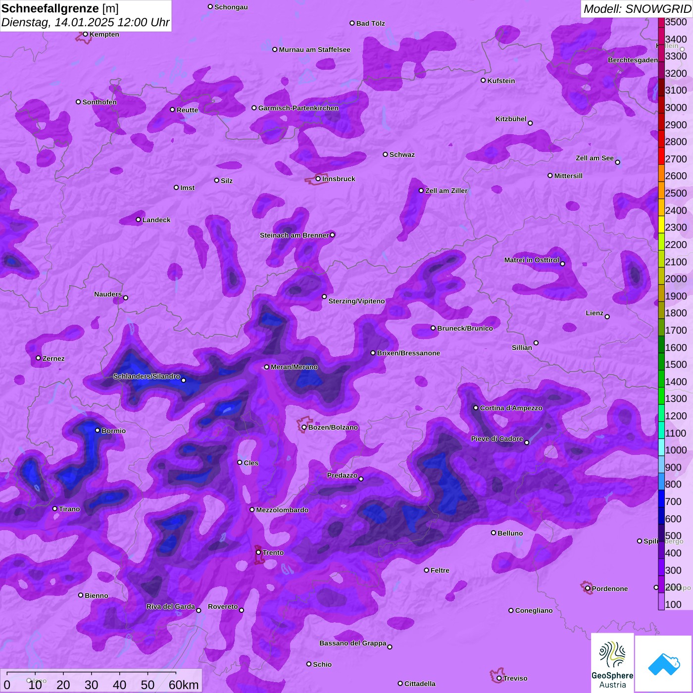The height and width of the screenshot is (693, 693).
Task: Click the Cles location dot
Action: [240, 462]
